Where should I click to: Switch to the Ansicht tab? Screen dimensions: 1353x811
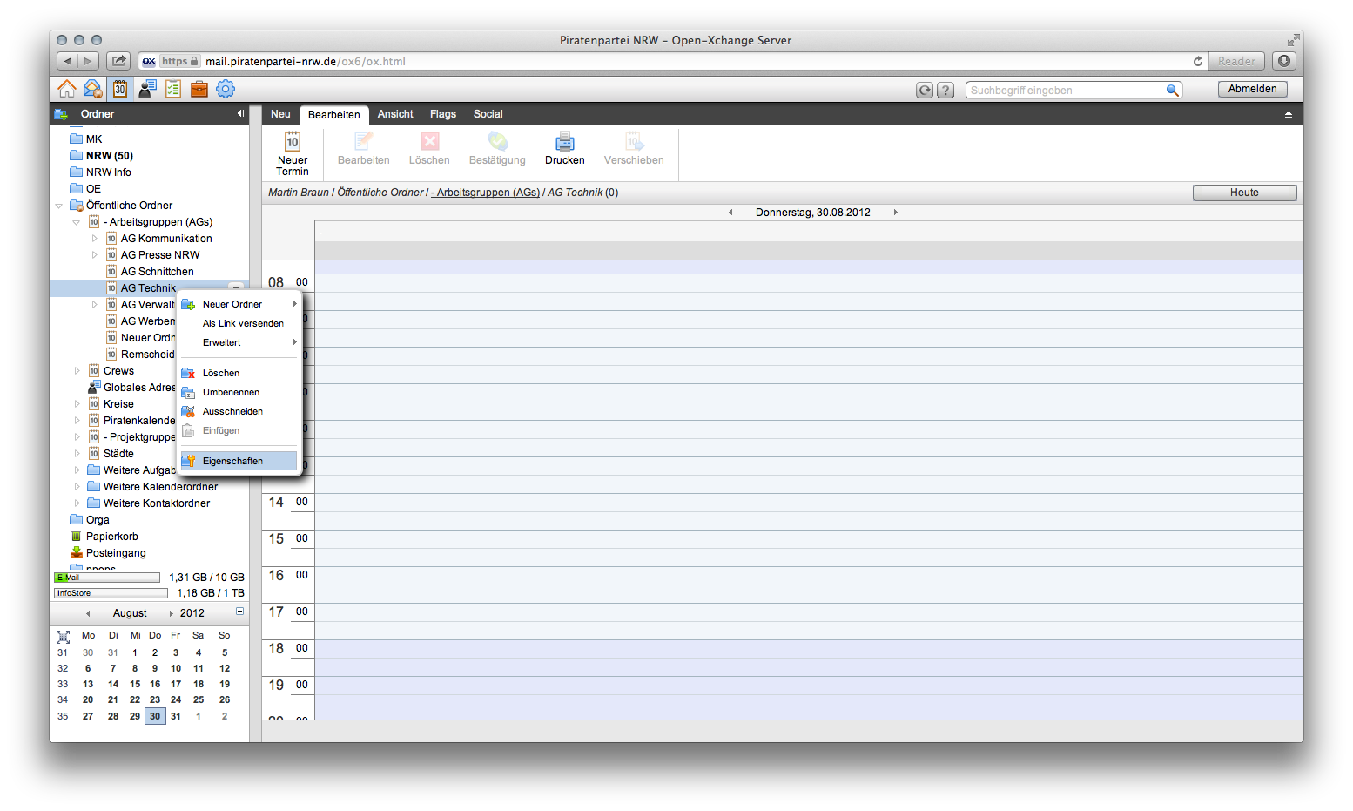[395, 114]
